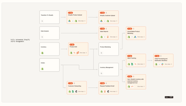Select the Orders card title

point(43,63)
